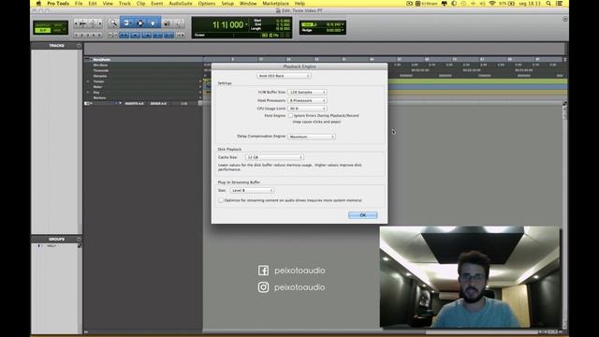Click the webcam video overlay
599x337 pixels.
470,277
